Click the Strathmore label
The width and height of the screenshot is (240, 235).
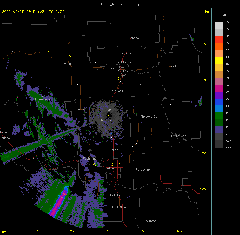coord(144,170)
